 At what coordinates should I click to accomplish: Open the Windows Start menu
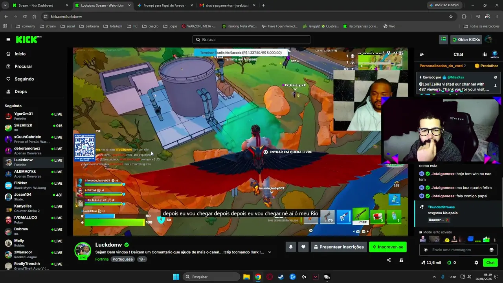(176, 277)
